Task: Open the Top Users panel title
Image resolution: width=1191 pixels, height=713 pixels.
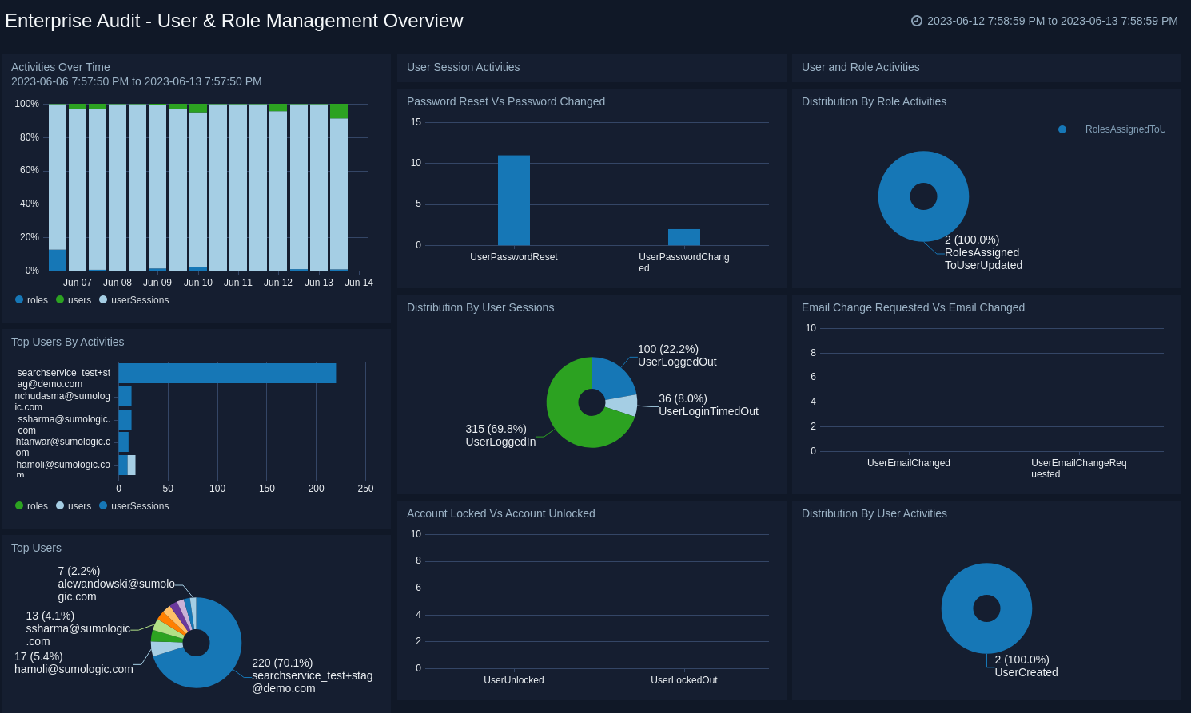Action: click(x=36, y=548)
